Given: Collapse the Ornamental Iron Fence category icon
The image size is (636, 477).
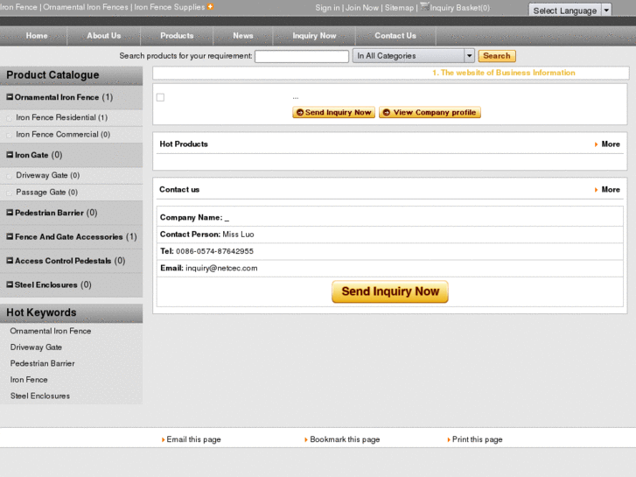Looking at the screenshot, I should tap(10, 98).
